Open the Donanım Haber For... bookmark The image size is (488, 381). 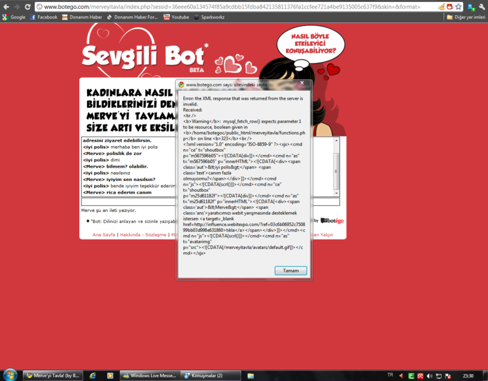132,17
